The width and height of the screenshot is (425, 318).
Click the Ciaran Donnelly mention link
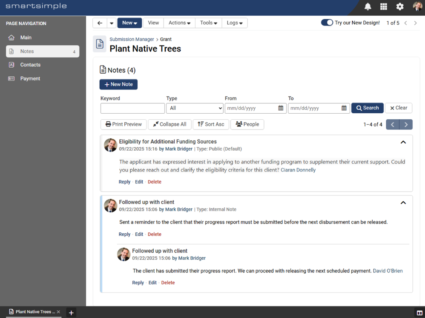[x=298, y=170]
